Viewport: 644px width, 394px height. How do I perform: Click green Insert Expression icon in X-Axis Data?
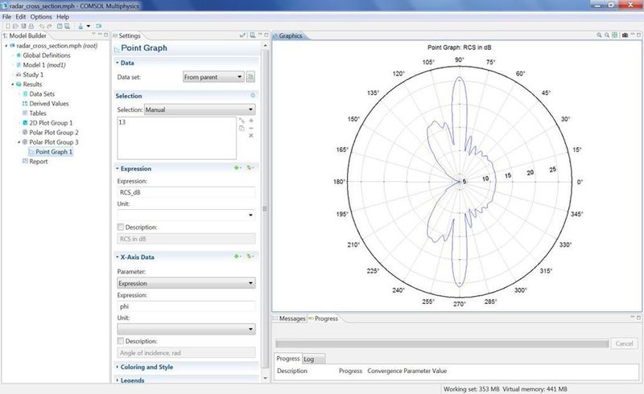(237, 256)
